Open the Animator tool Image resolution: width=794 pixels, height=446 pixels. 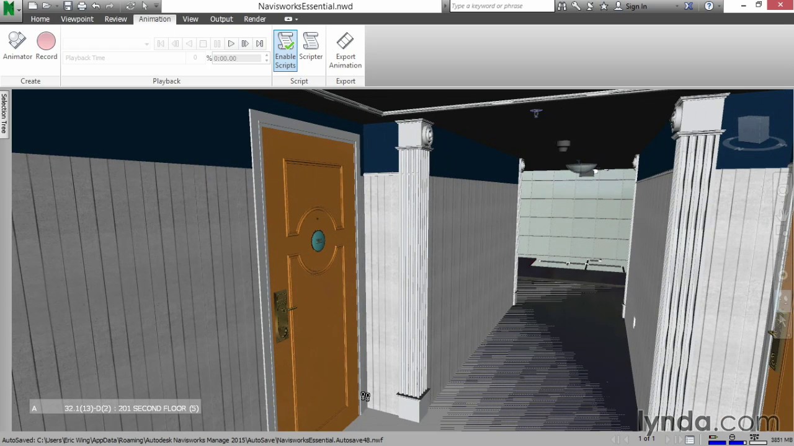pos(17,46)
